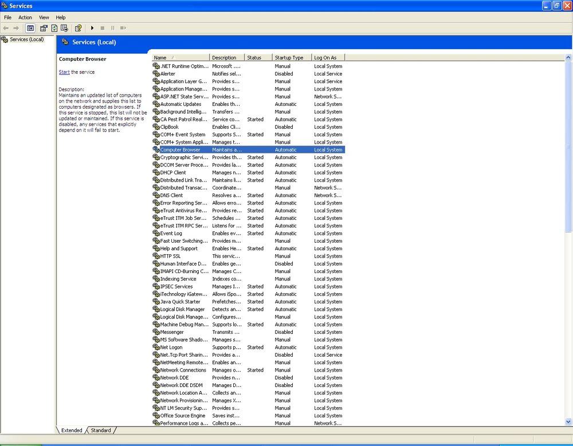Image resolution: width=573 pixels, height=446 pixels.
Task: Switch to the Standard tab
Action: 101,431
